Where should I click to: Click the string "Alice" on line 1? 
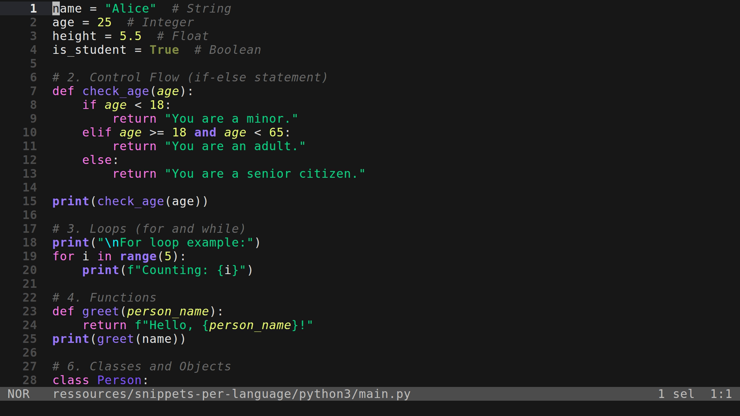click(131, 8)
